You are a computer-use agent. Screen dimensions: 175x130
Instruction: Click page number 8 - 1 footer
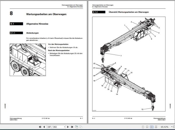click(81, 118)
